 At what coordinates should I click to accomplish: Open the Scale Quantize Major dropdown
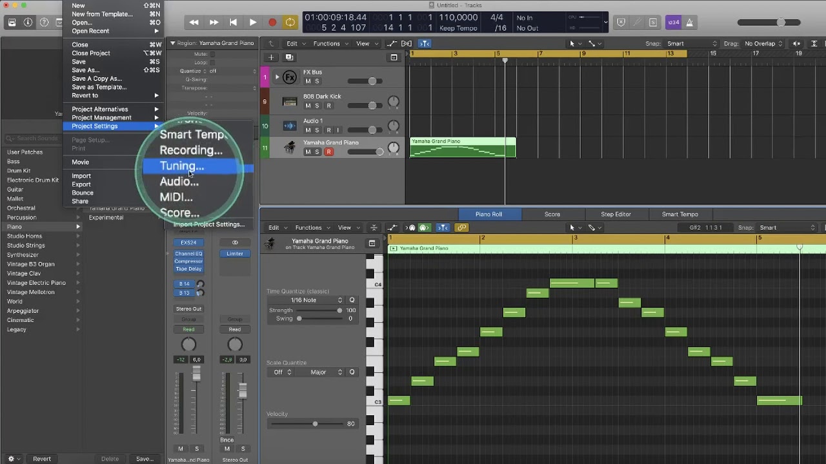point(325,372)
